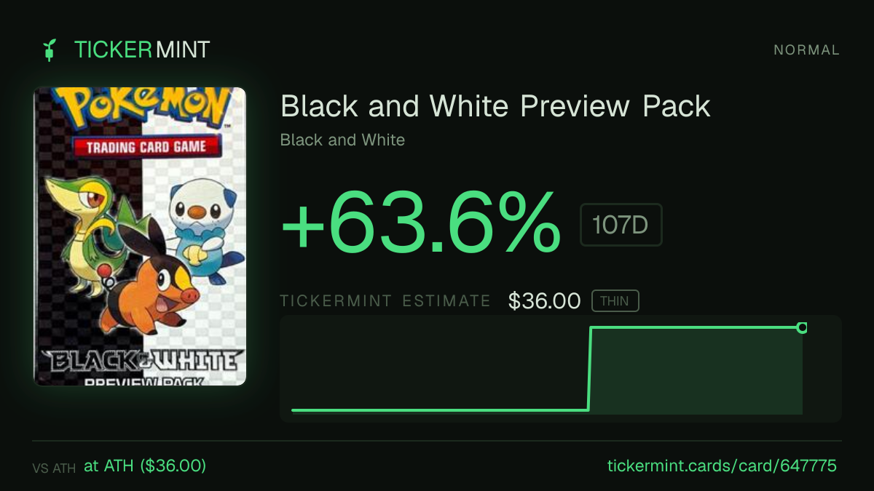The height and width of the screenshot is (491, 874).
Task: Click the flat baseline of the chart
Action: pos(440,410)
